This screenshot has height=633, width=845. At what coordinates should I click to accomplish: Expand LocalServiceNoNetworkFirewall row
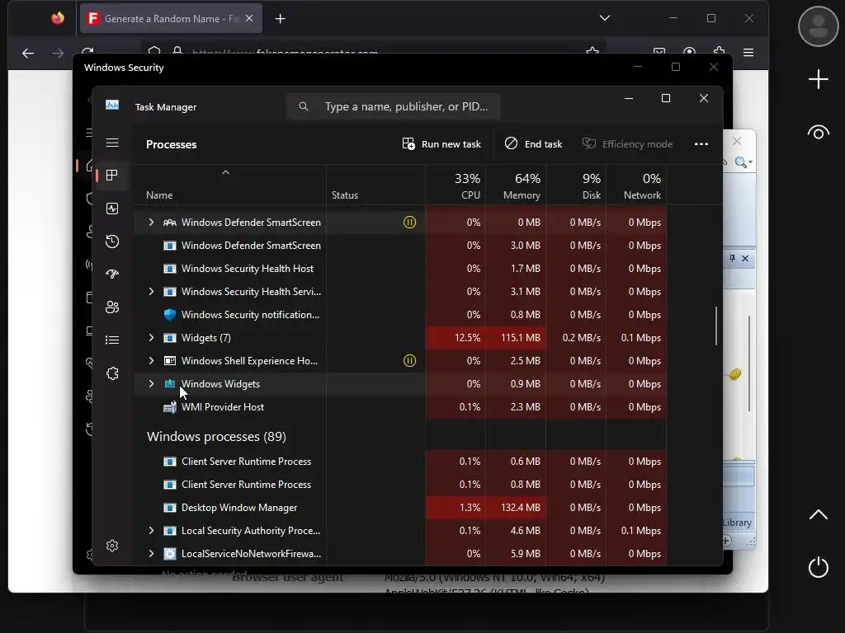pos(152,553)
